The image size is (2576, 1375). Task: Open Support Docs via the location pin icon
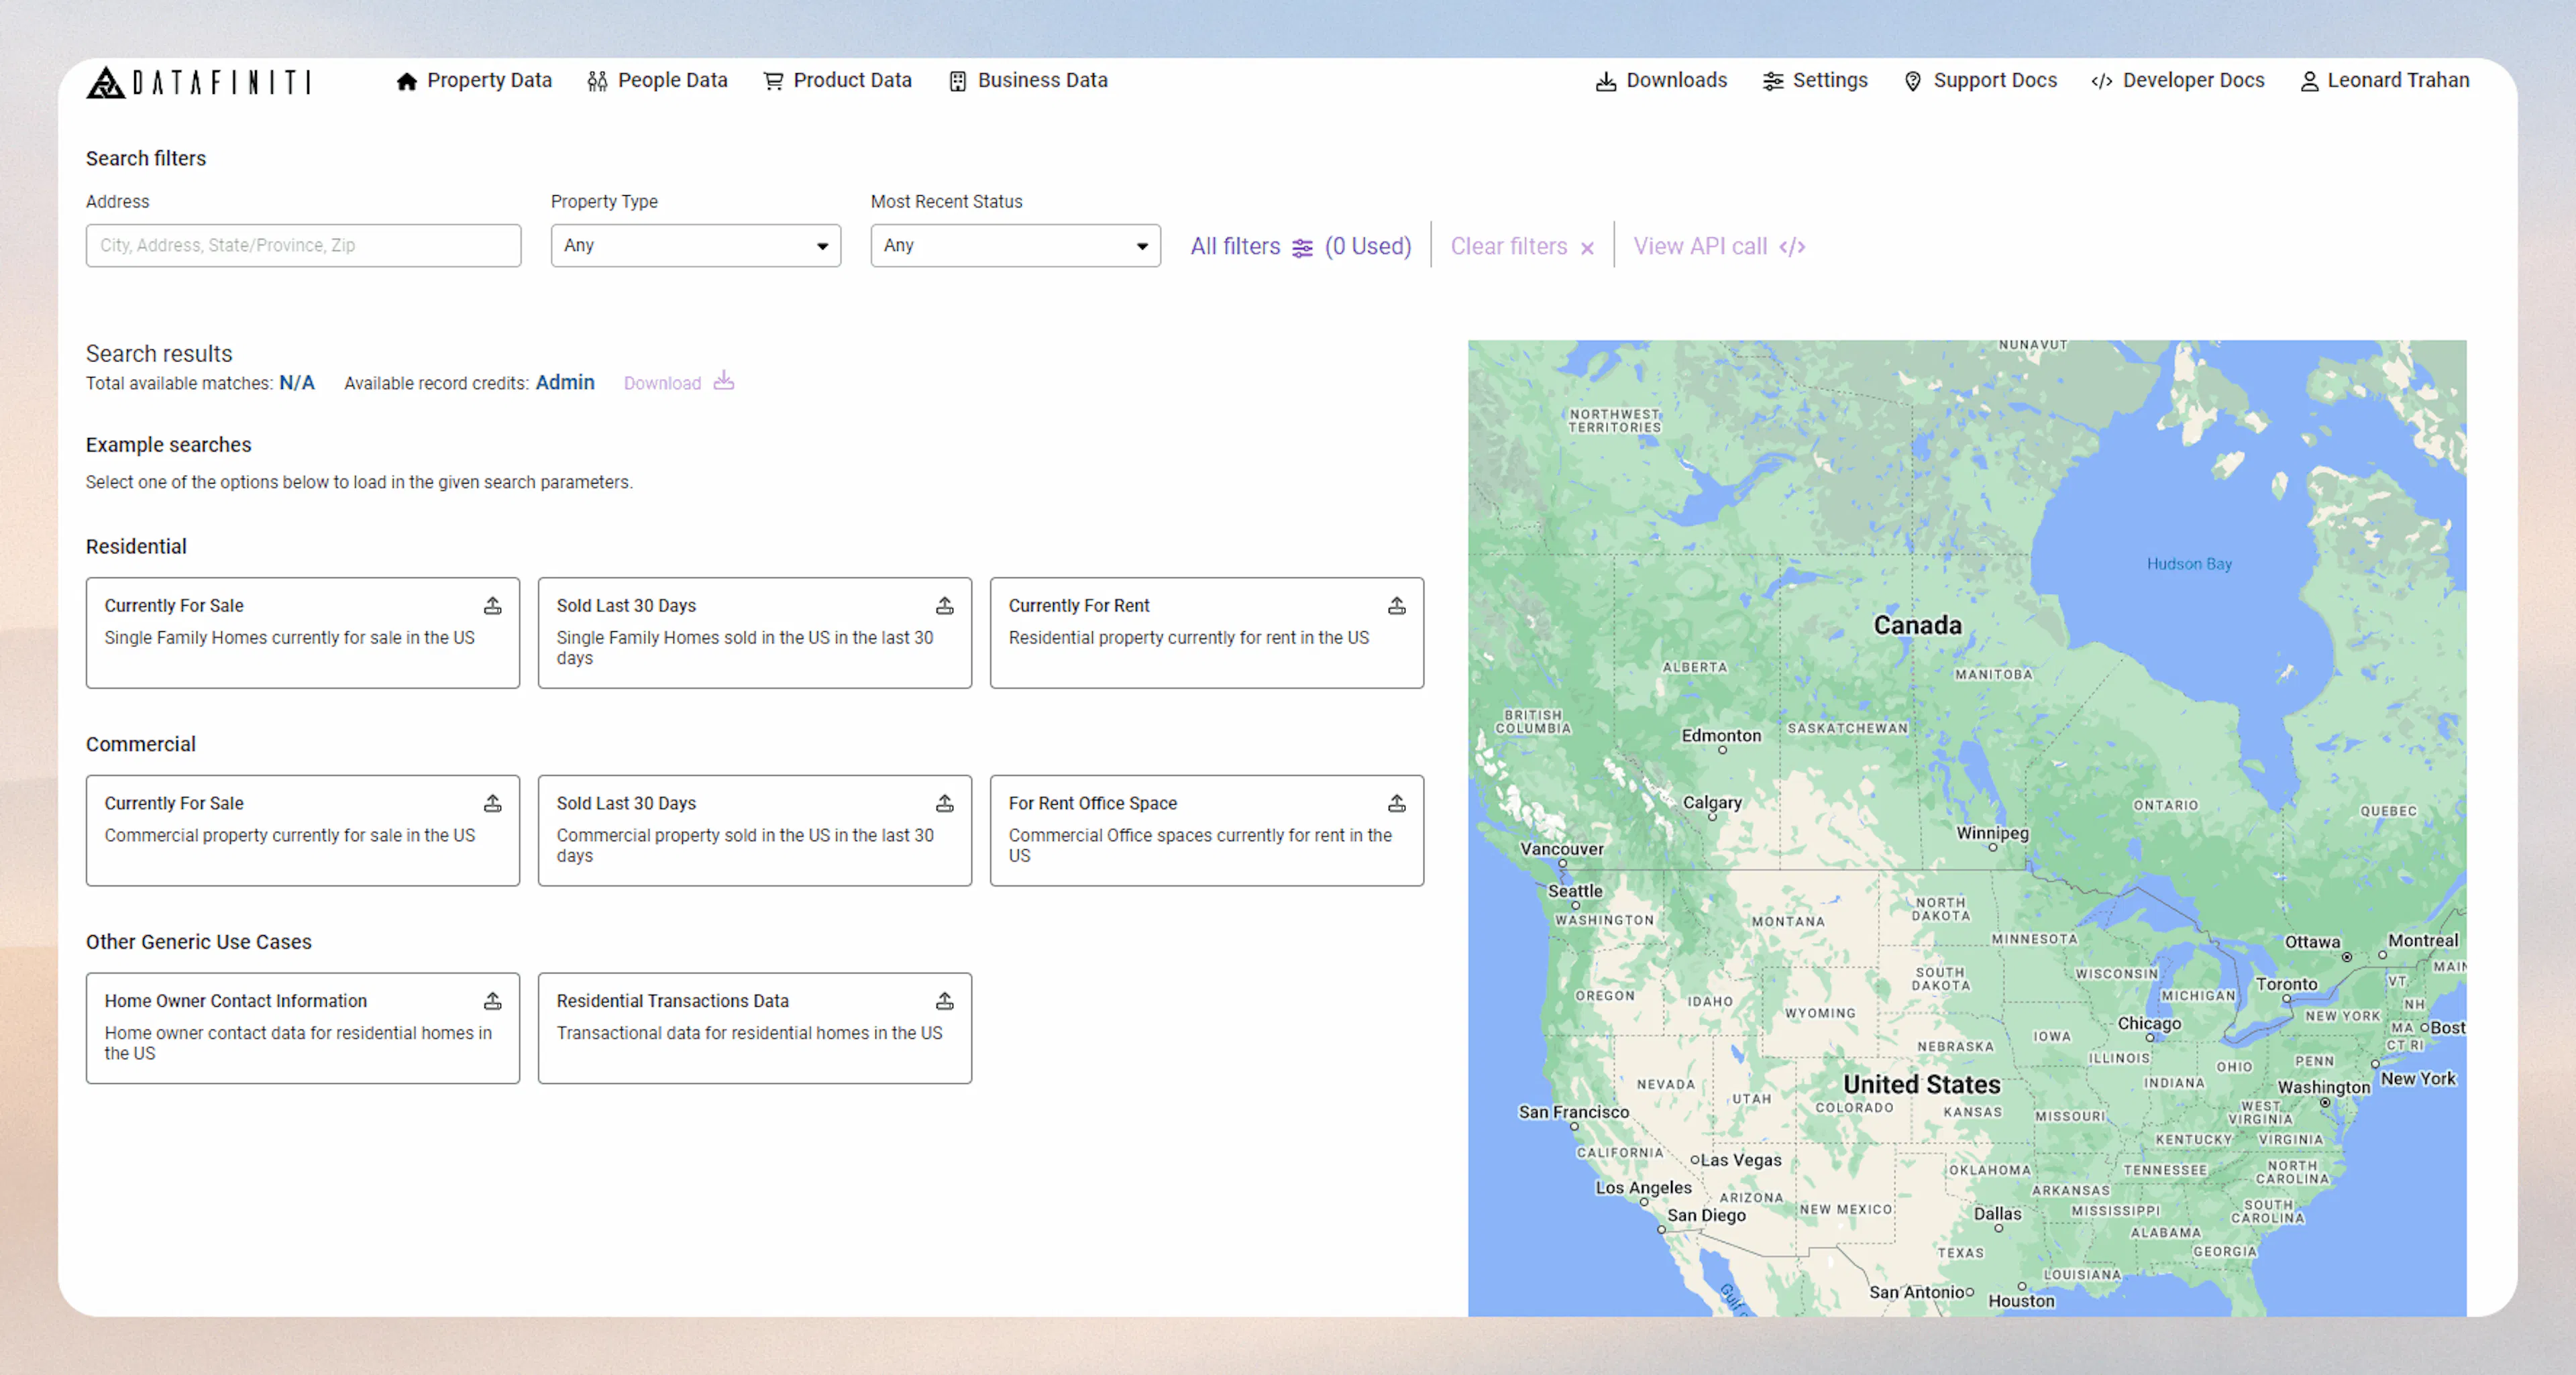coord(1913,81)
